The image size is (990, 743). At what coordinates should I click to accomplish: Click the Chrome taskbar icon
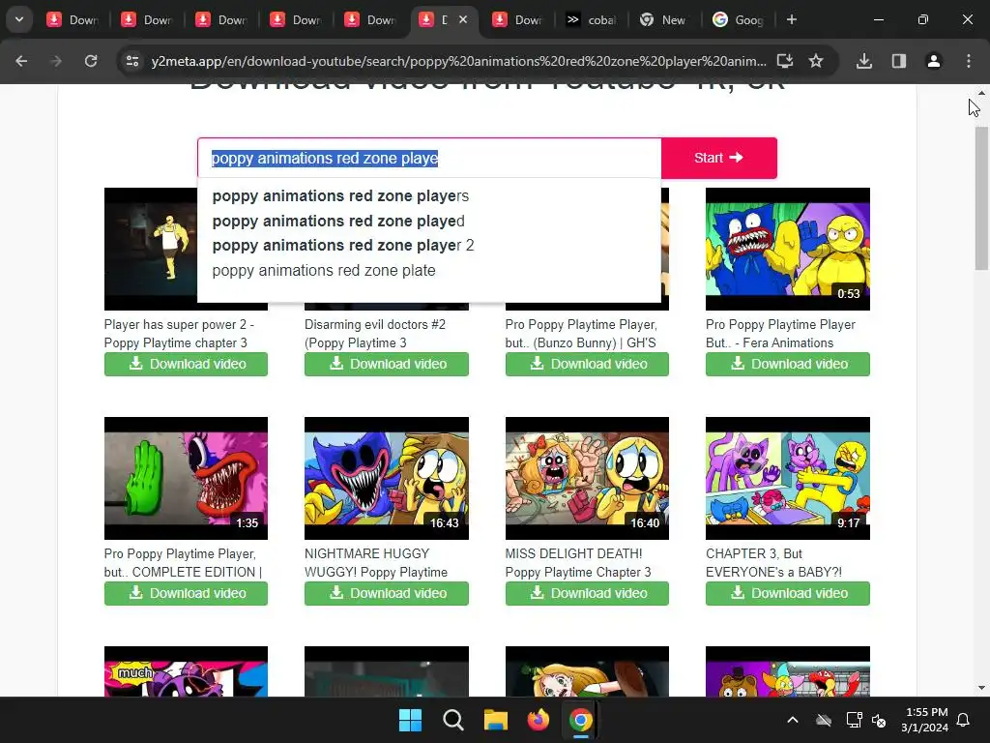click(x=580, y=720)
